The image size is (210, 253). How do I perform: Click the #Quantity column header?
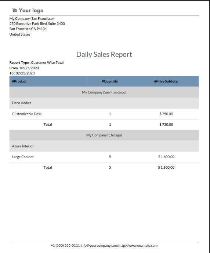[x=110, y=81]
